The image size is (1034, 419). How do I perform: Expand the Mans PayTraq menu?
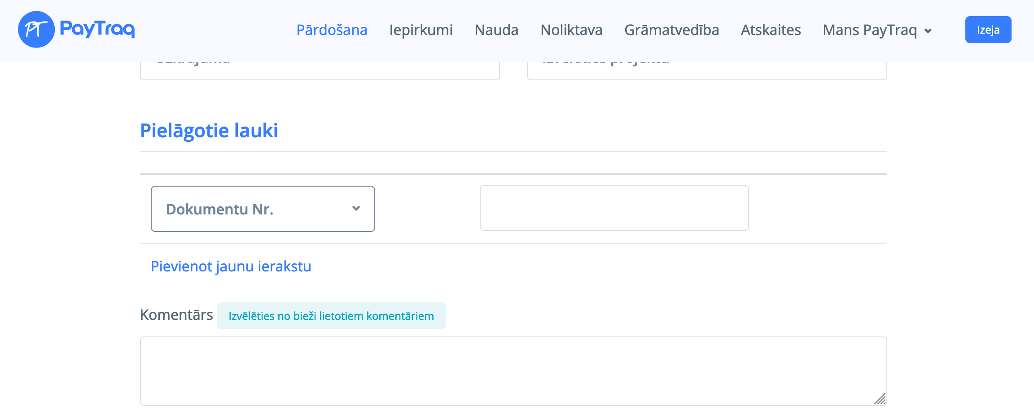pyautogui.click(x=869, y=30)
